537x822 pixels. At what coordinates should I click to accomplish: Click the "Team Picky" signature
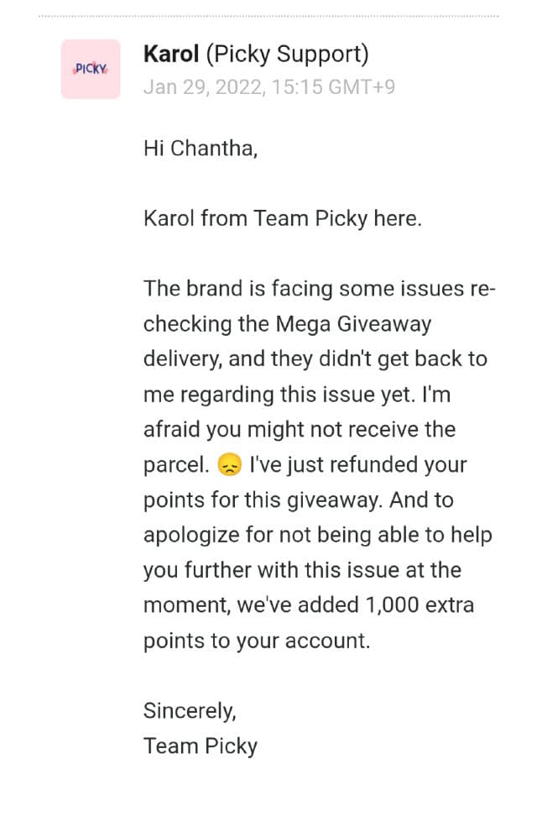[200, 746]
